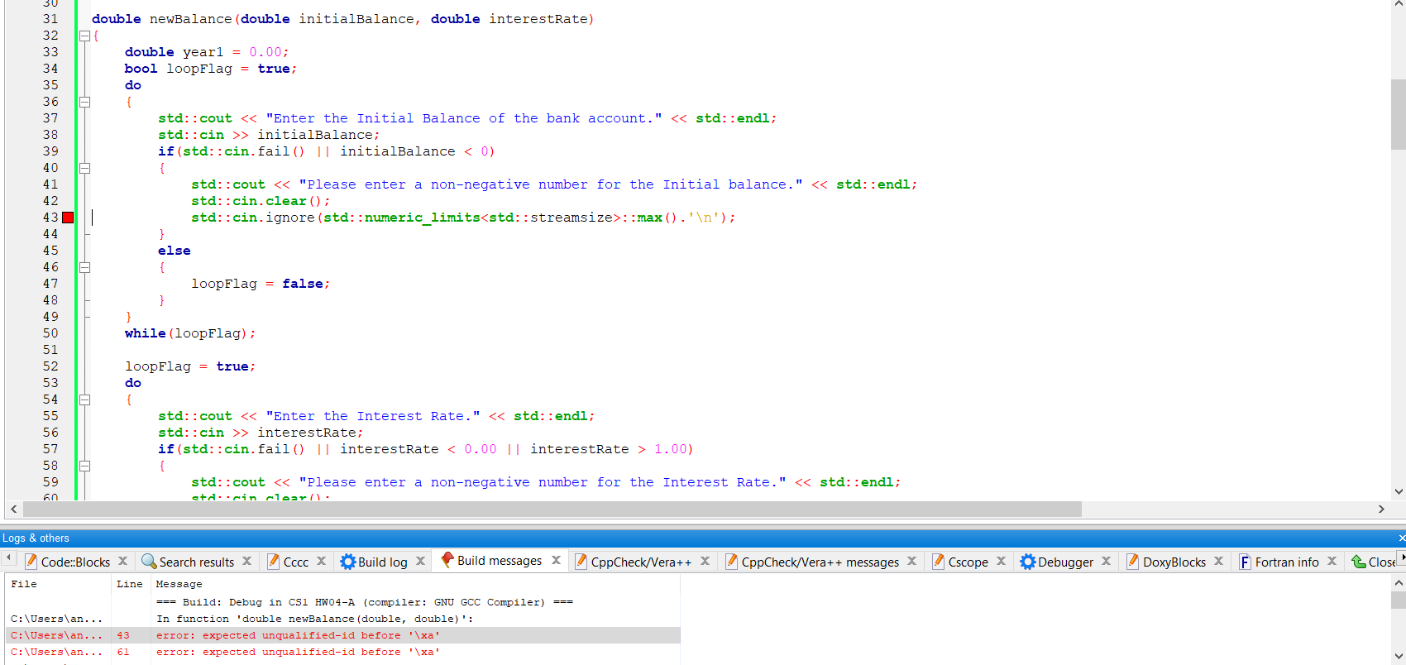Collapse the function body fold at line 32
The width and height of the screenshot is (1406, 665).
(x=84, y=36)
